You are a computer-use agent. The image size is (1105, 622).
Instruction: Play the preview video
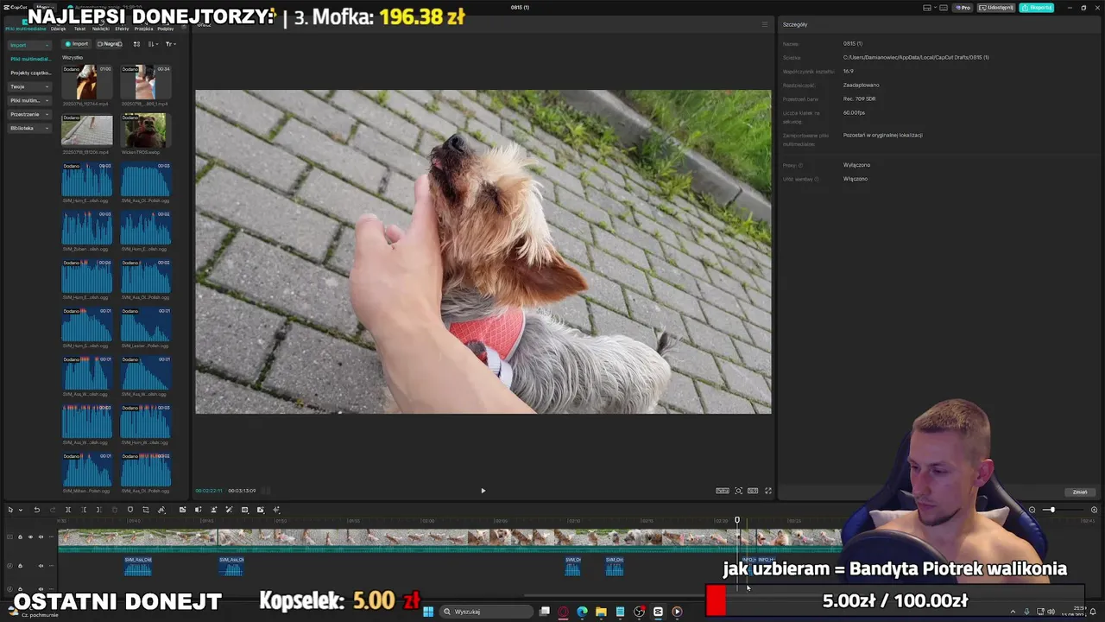(483, 491)
